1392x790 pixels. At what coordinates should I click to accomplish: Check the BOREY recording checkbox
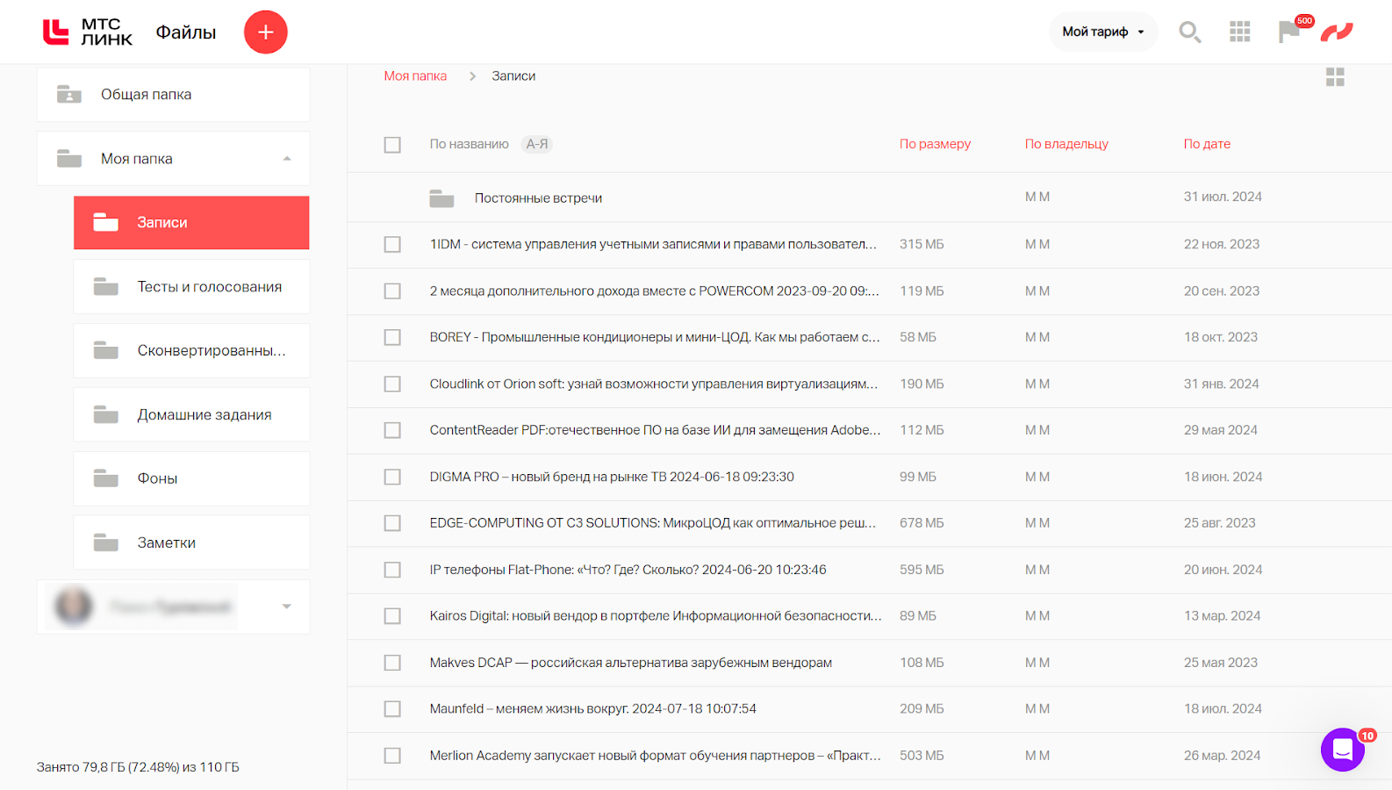pos(392,338)
